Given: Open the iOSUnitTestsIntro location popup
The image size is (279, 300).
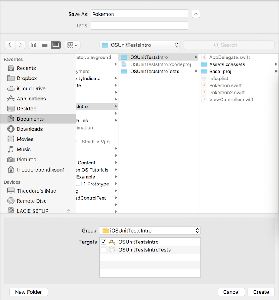Looking at the screenshot, I should point(139,45).
